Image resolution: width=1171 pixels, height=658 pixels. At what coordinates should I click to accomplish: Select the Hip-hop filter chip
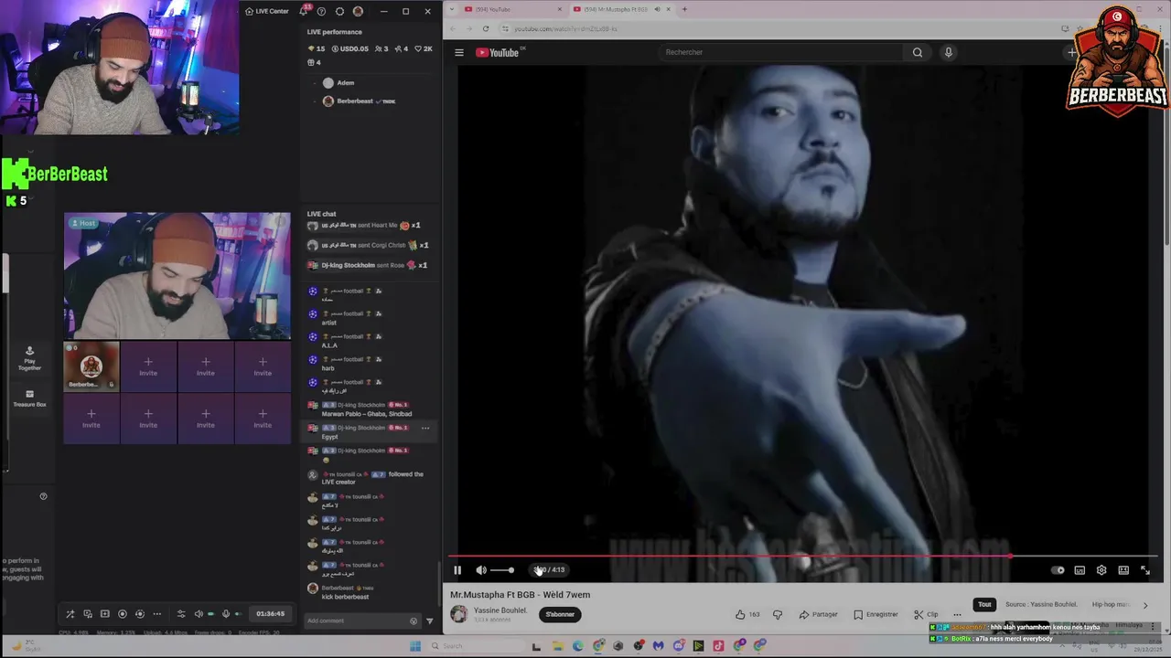pos(1112,604)
